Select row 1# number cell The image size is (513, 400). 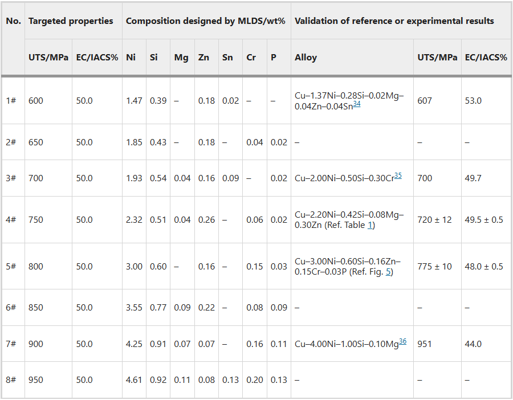pyautogui.click(x=11, y=101)
